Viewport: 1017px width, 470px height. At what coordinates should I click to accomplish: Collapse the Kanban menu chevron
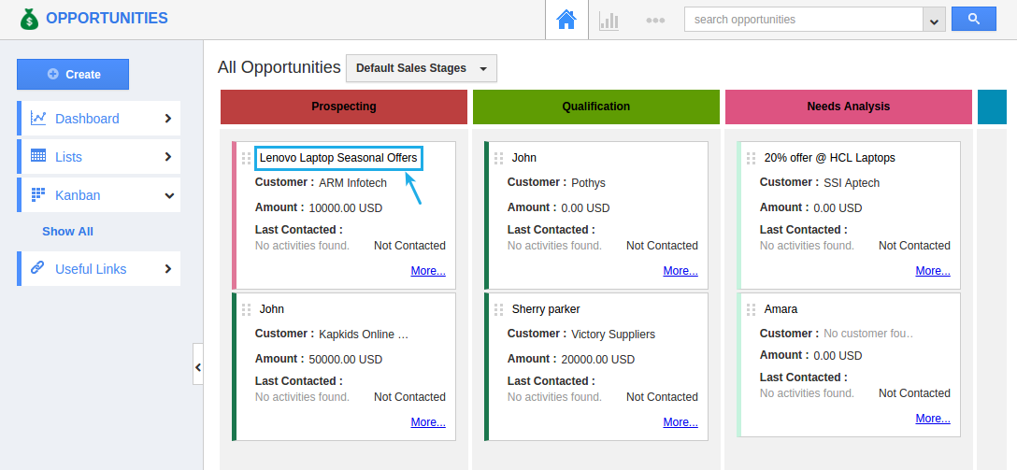pos(168,195)
